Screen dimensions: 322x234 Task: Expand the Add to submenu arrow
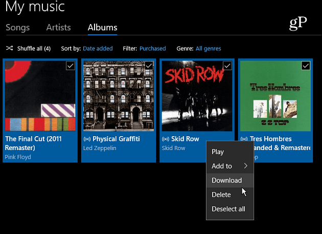pyautogui.click(x=246, y=166)
